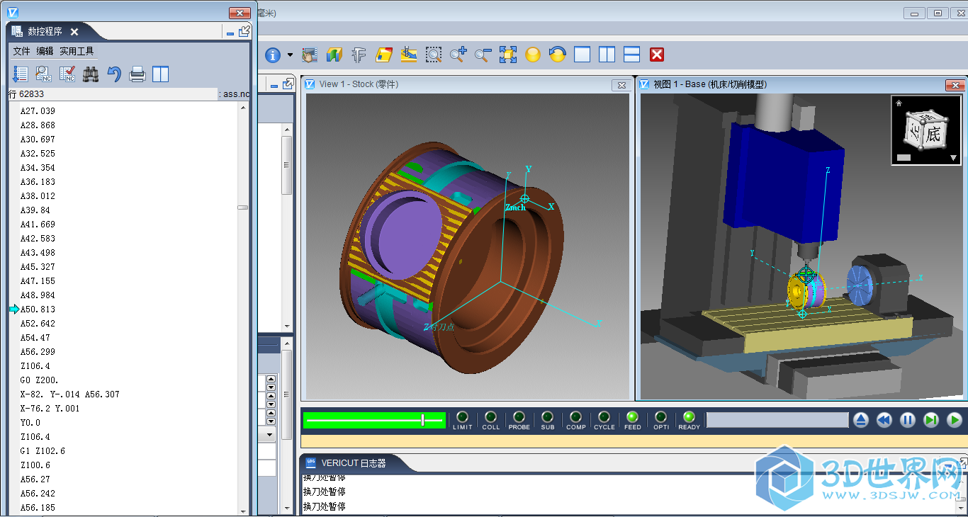Click the NC syntax check icon
This screenshot has height=517, width=968.
click(67, 74)
